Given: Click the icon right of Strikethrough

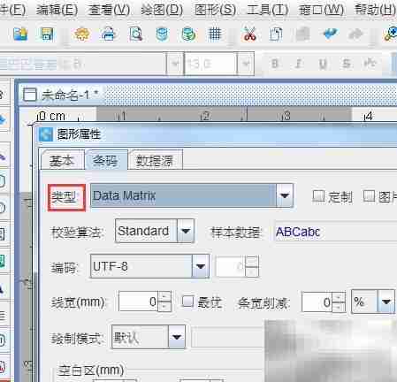Looking at the screenshot, I should tap(370, 63).
